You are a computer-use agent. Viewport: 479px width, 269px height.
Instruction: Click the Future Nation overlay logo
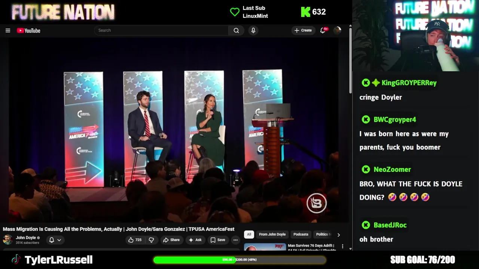(63, 12)
